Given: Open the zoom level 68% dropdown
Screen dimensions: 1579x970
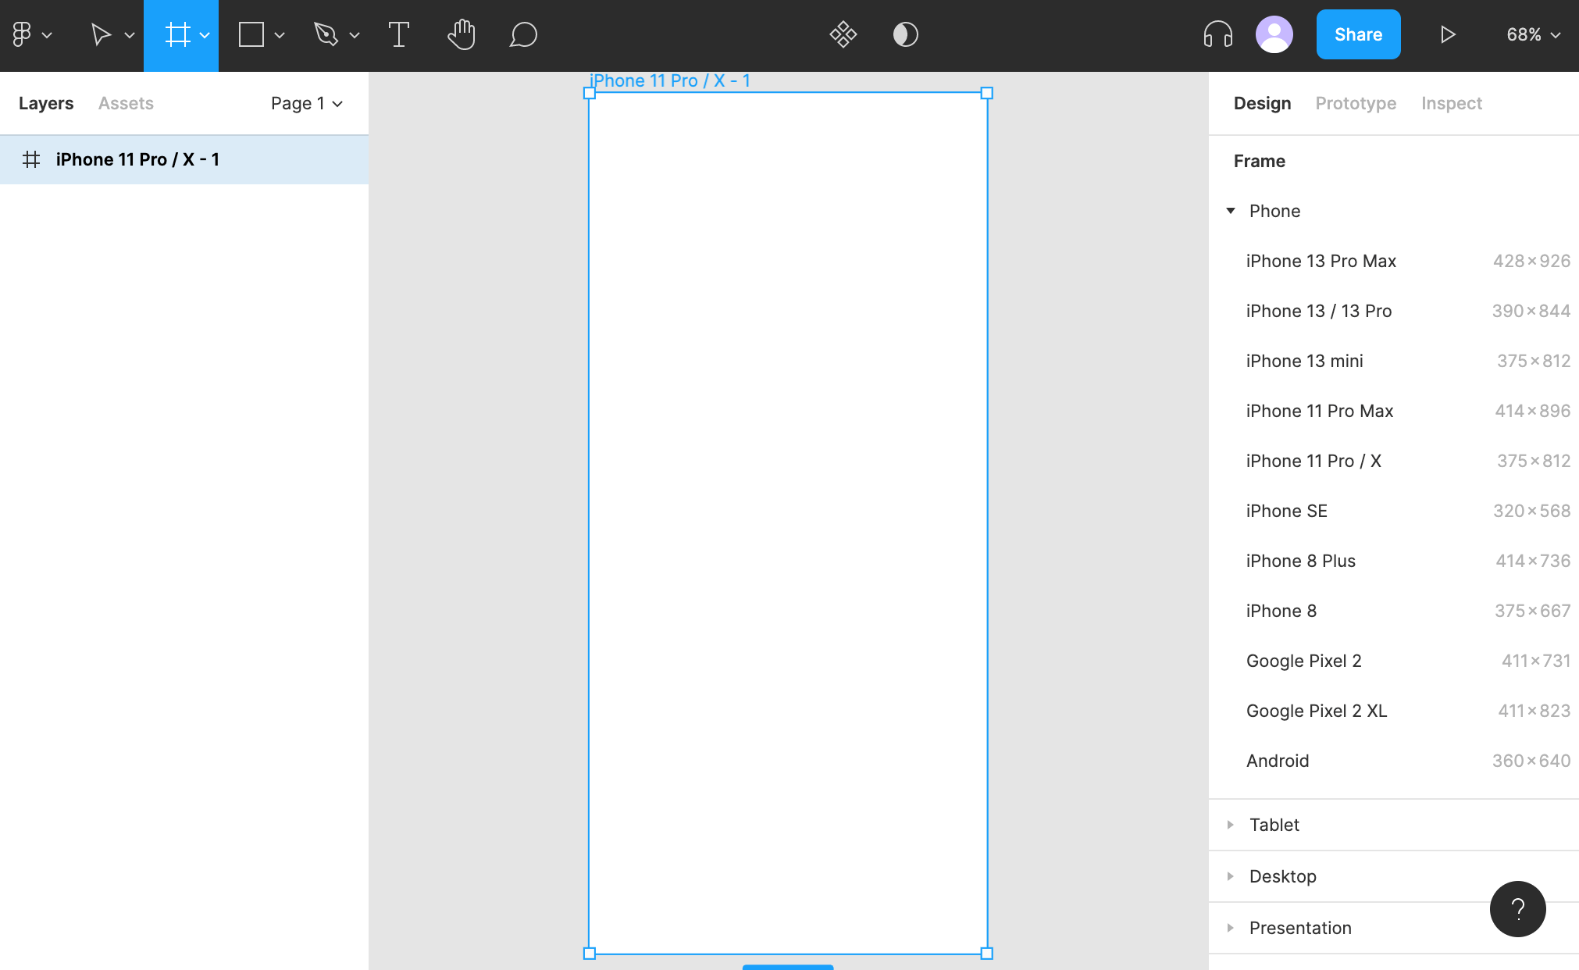Looking at the screenshot, I should click(x=1532, y=34).
